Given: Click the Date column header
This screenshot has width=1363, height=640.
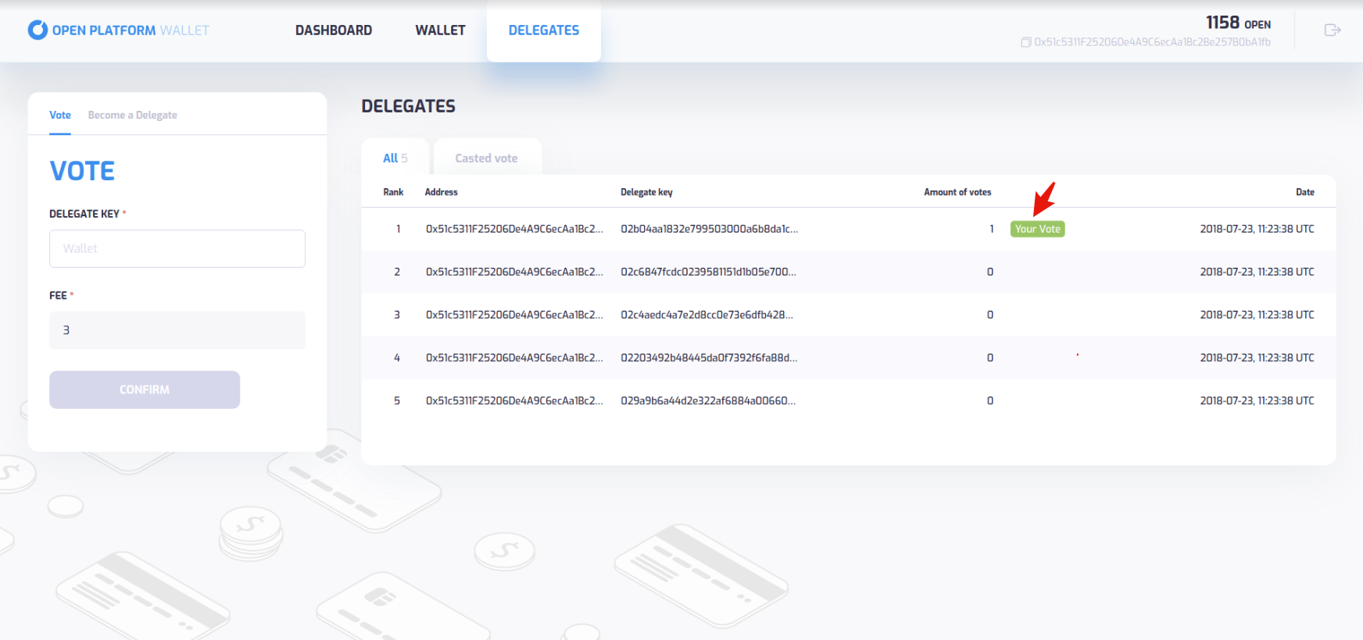Looking at the screenshot, I should pos(1305,192).
